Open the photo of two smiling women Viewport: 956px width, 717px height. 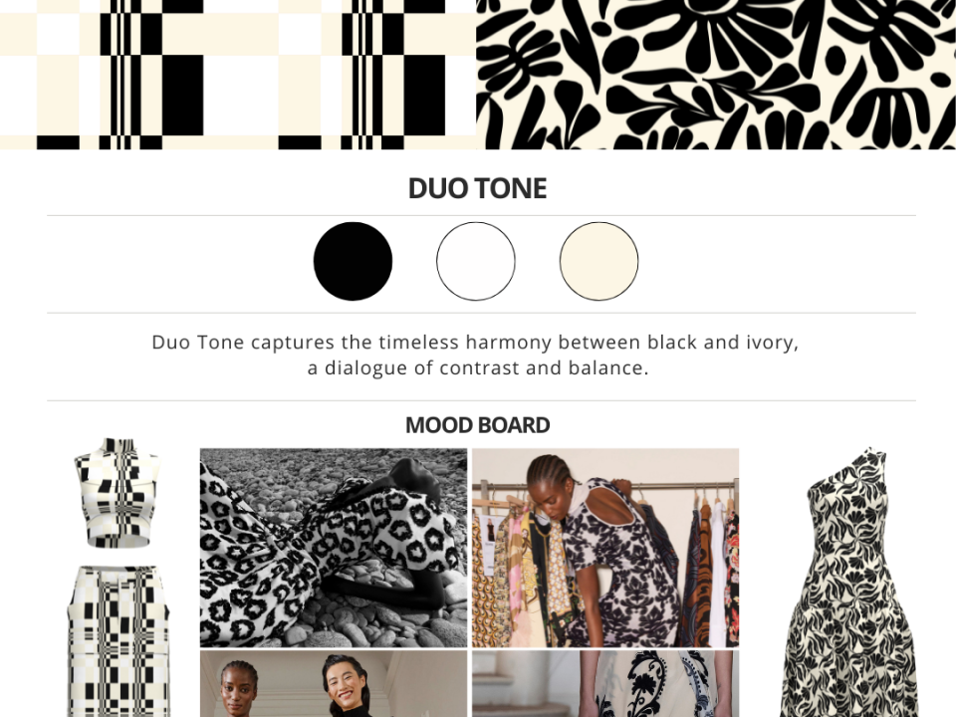pos(334,683)
